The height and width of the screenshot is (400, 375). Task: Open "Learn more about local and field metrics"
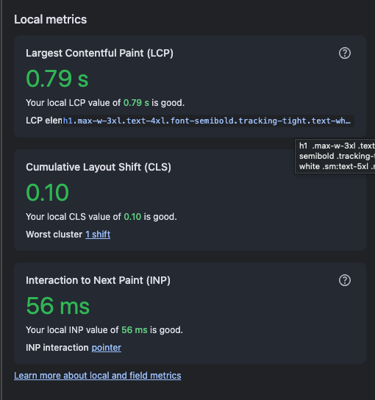pos(98,376)
